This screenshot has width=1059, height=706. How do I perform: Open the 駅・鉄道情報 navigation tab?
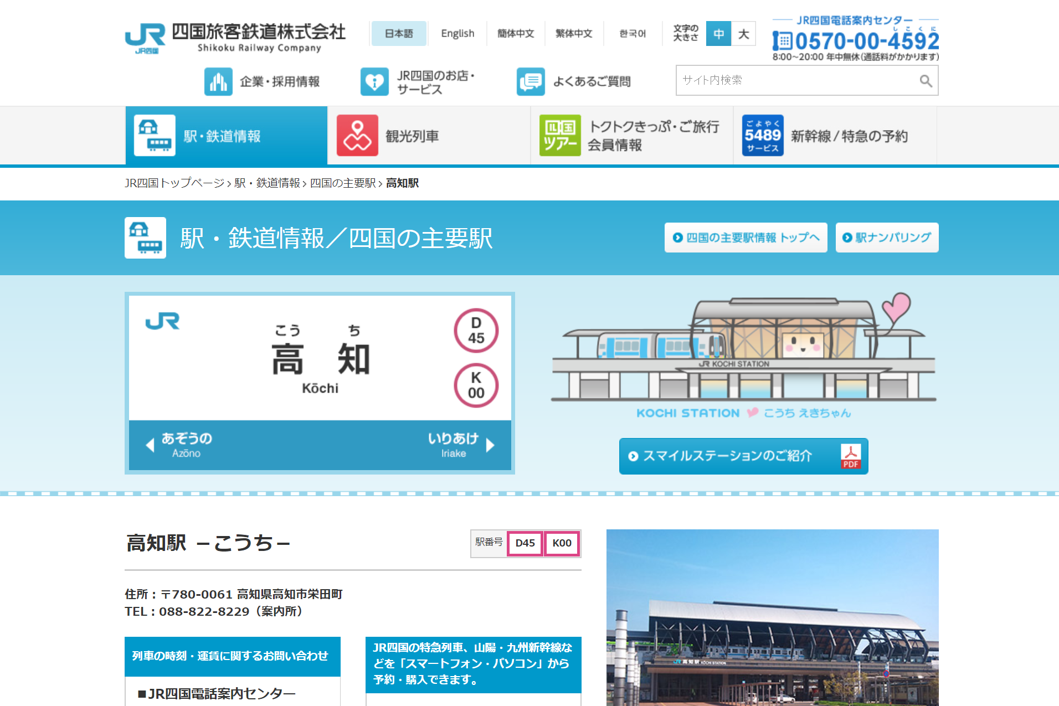(227, 136)
